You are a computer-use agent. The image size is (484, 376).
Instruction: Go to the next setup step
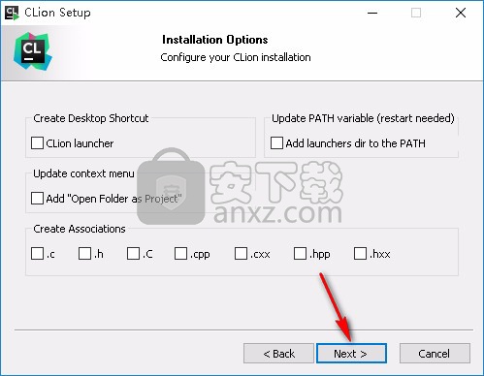point(351,354)
